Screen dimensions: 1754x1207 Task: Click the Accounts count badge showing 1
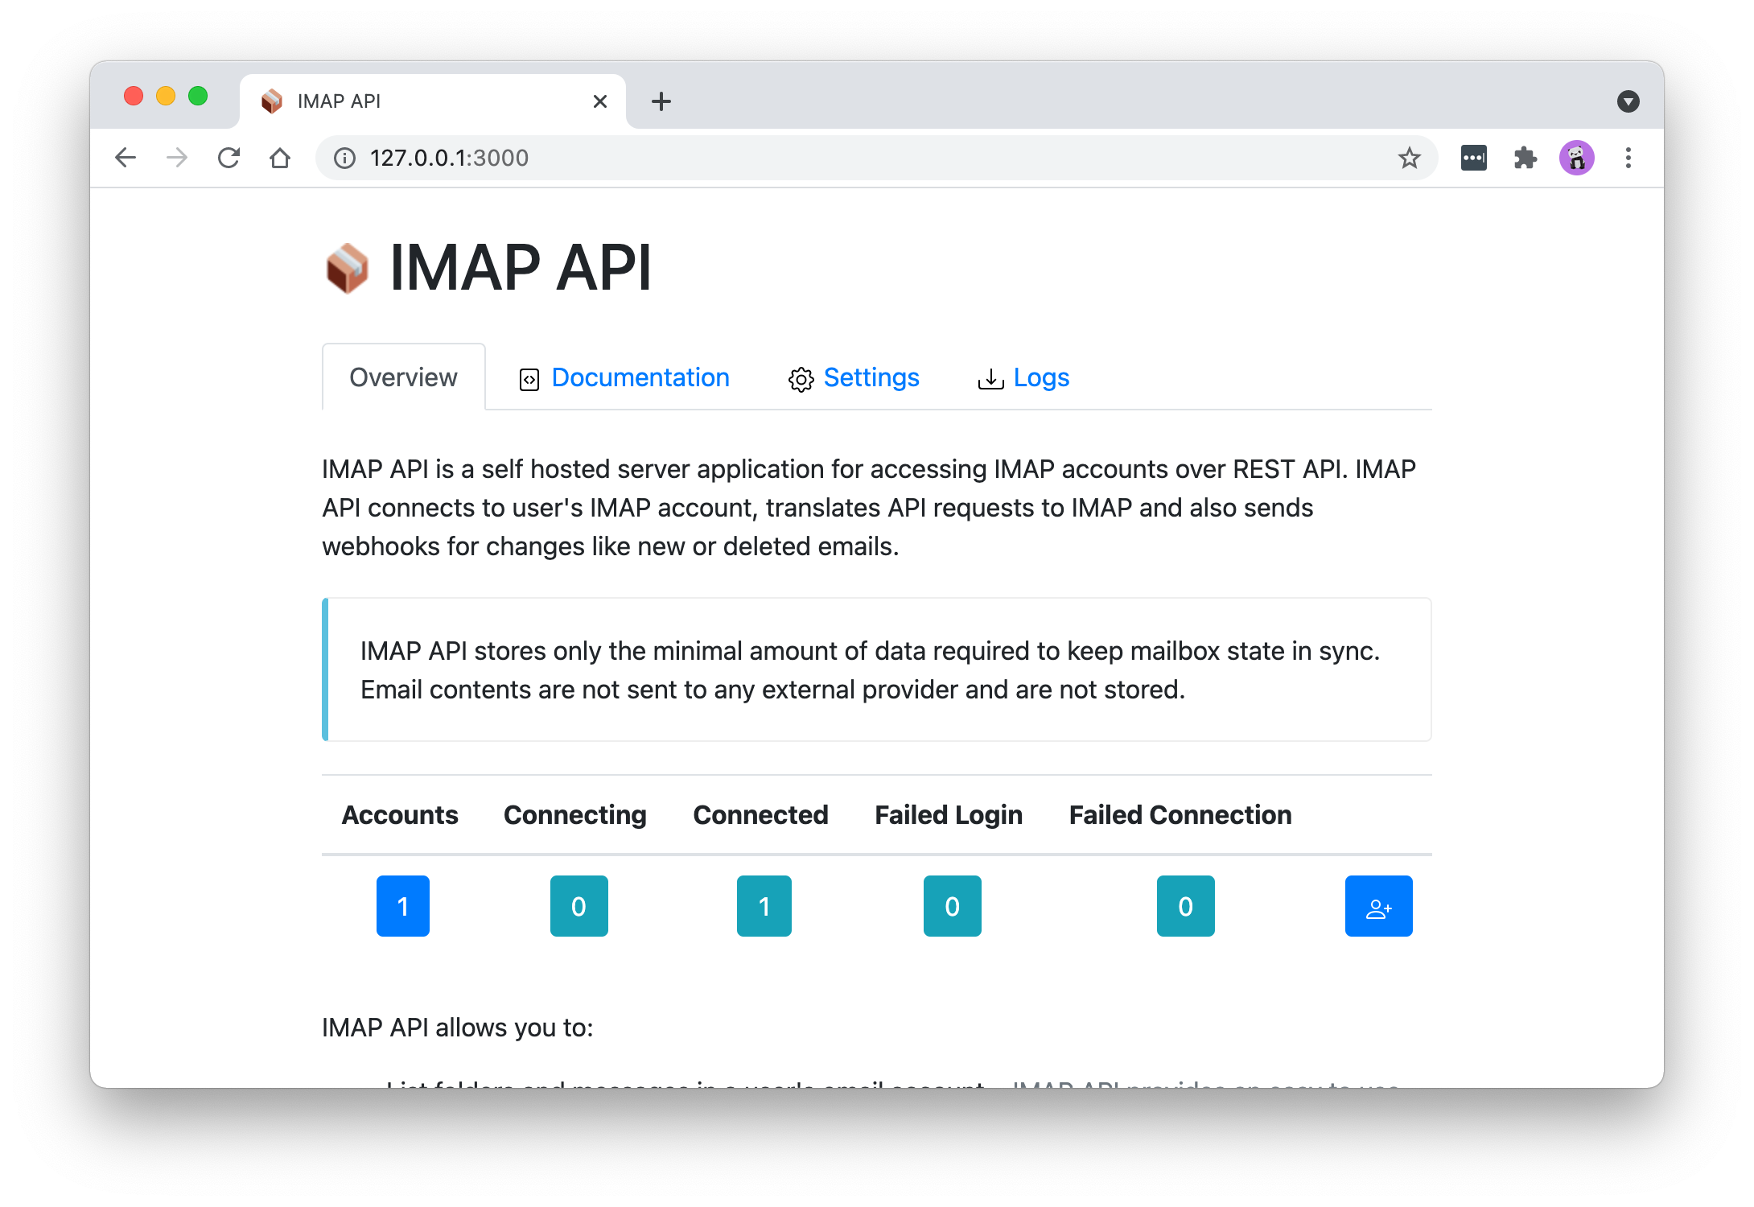(x=402, y=906)
